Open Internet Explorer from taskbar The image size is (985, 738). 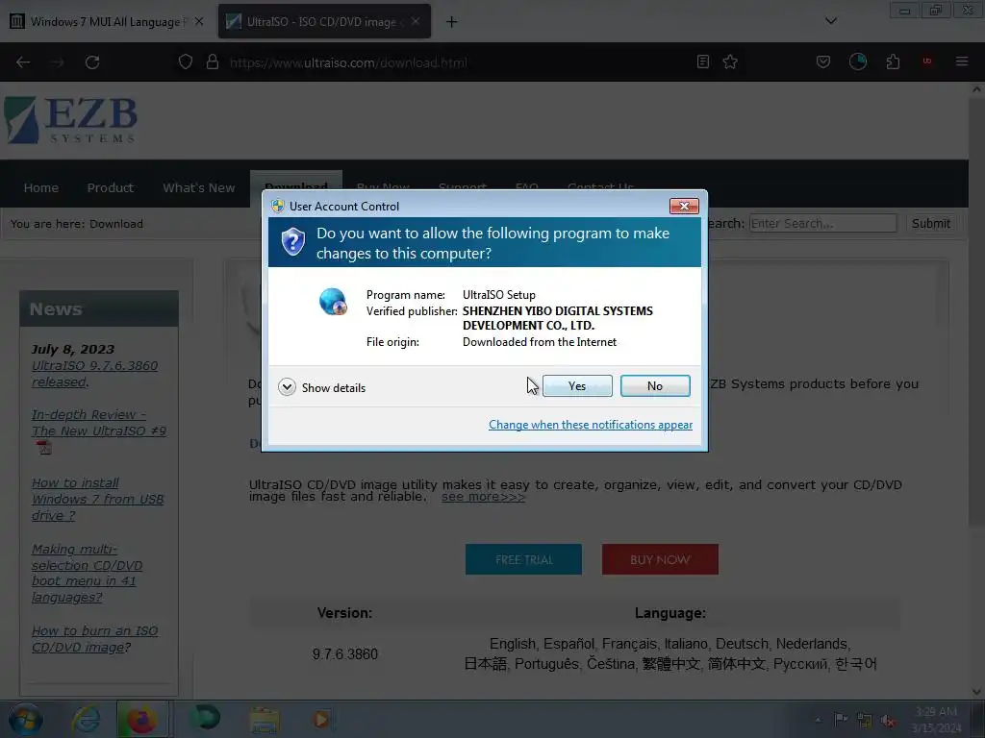point(86,720)
